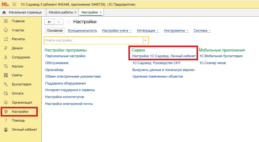Click the Организация house icon
259x142 pixels.
tap(6, 102)
